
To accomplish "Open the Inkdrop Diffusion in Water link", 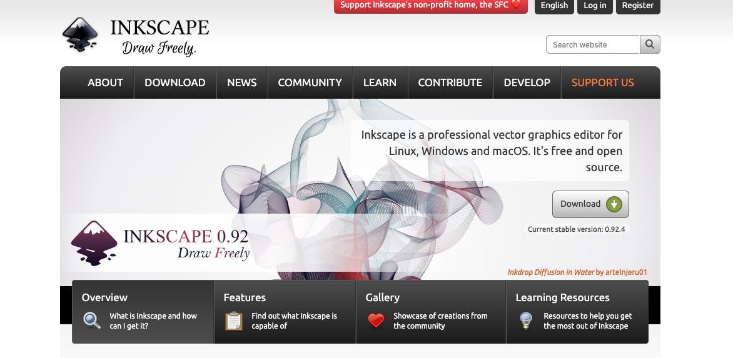I will coord(550,272).
